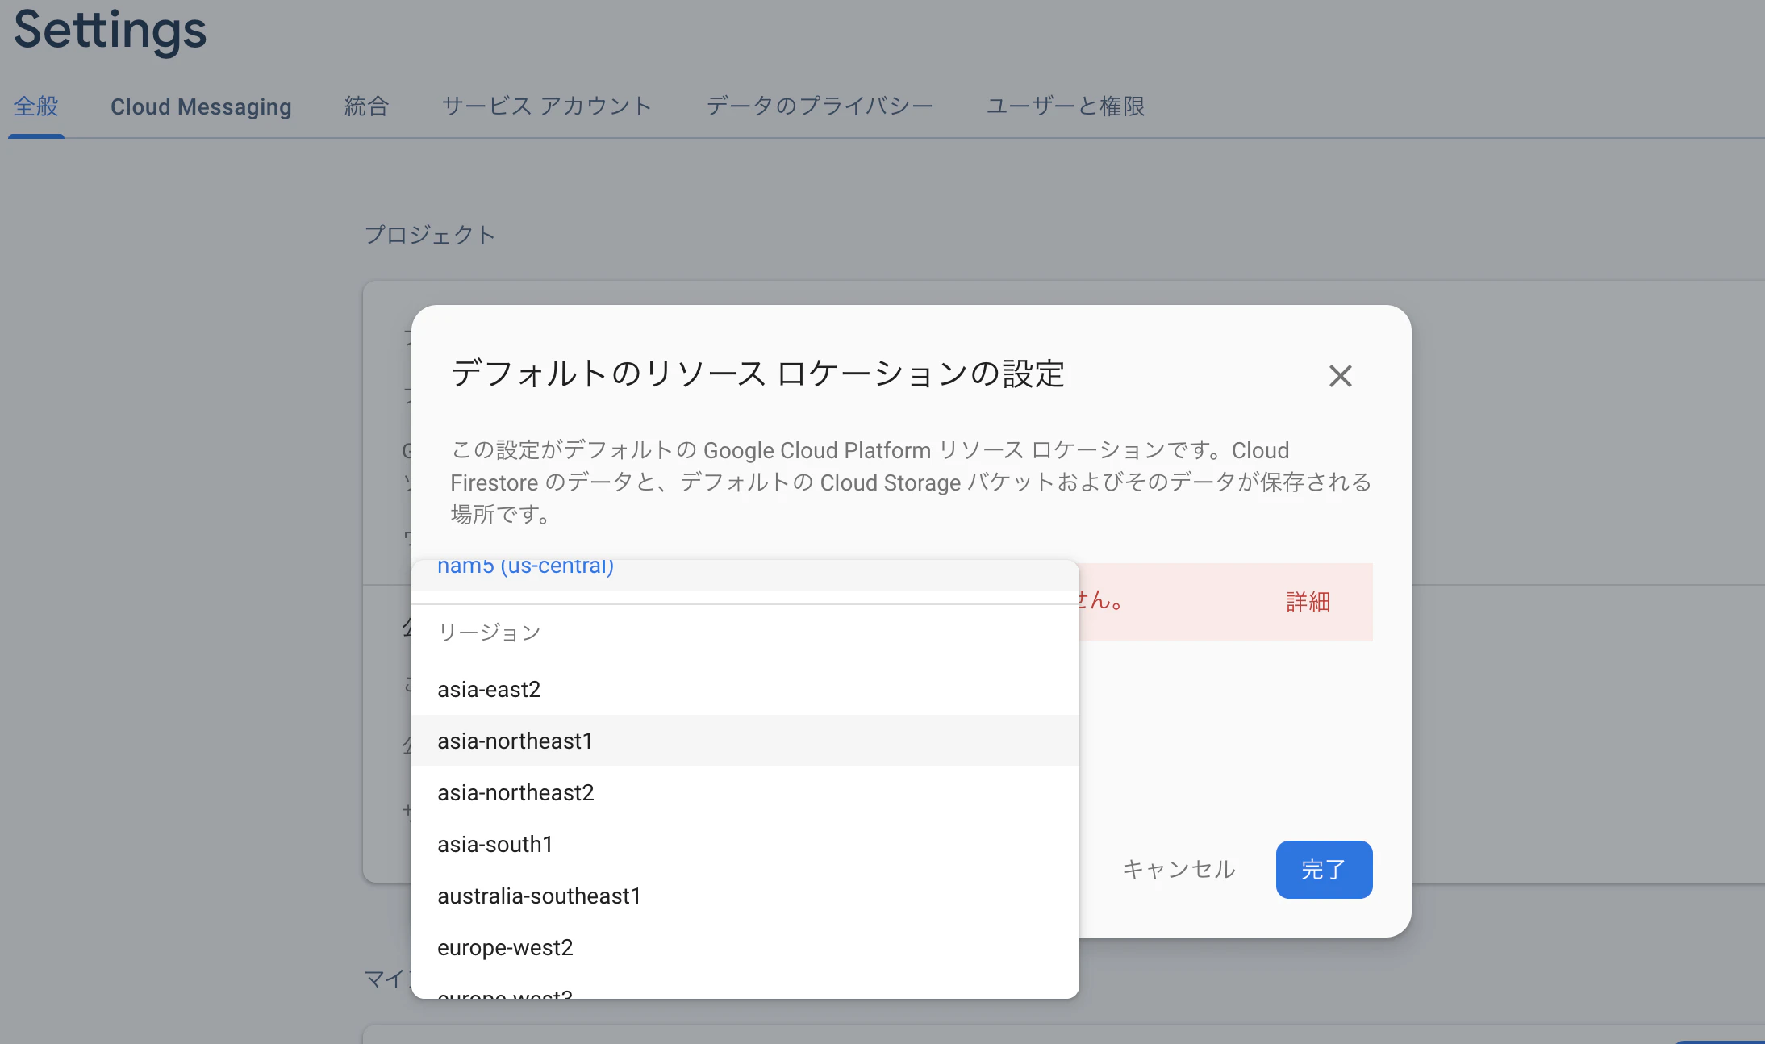Choose asia-northeast1 region
Viewport: 1765px width, 1044px height.
point(745,741)
